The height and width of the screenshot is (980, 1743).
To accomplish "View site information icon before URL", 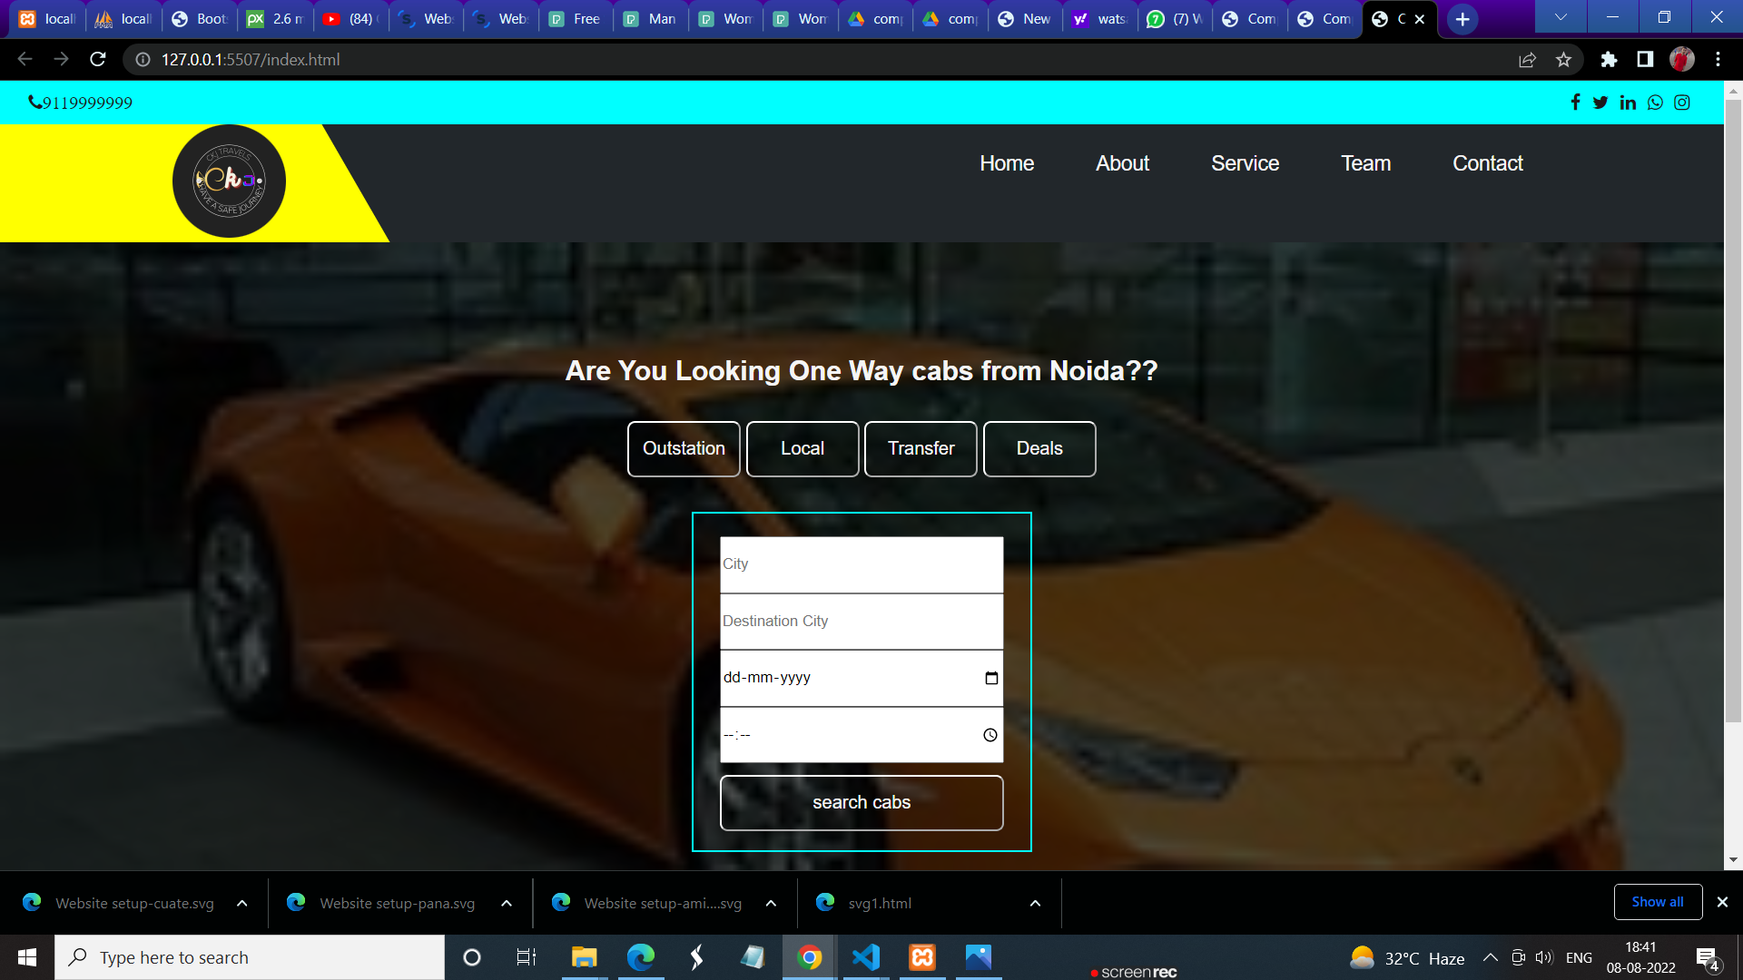I will [143, 59].
